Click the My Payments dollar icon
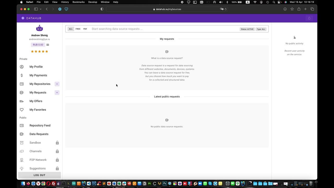Image resolution: width=334 pixels, height=188 pixels. point(22,75)
